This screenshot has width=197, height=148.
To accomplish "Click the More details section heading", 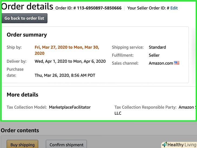I will pyautogui.click(x=22, y=95).
